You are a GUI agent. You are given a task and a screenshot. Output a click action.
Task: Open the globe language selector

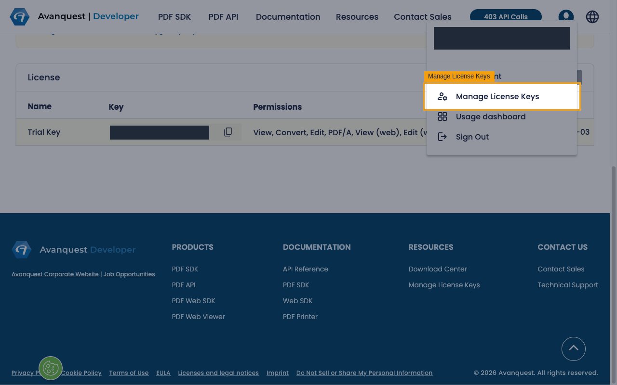[x=592, y=17]
